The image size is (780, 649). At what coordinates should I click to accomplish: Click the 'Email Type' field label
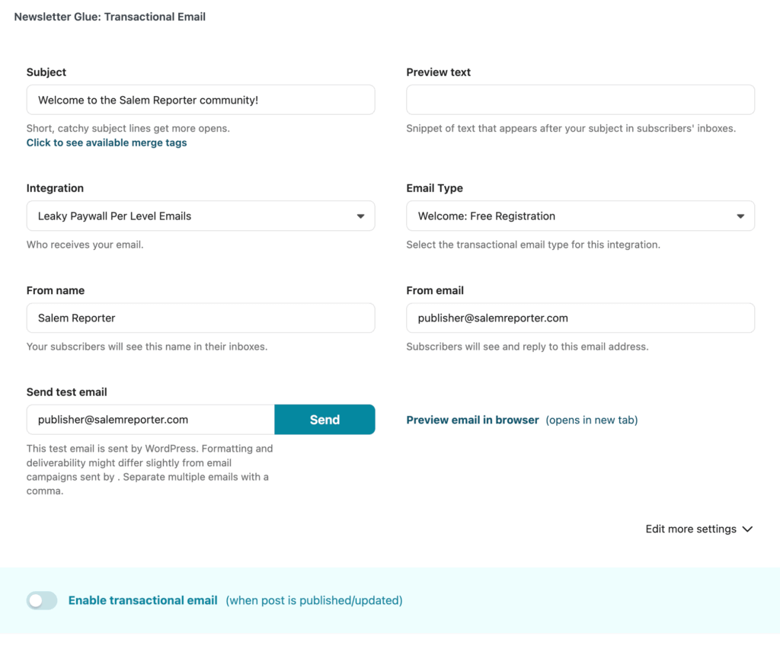(x=434, y=188)
